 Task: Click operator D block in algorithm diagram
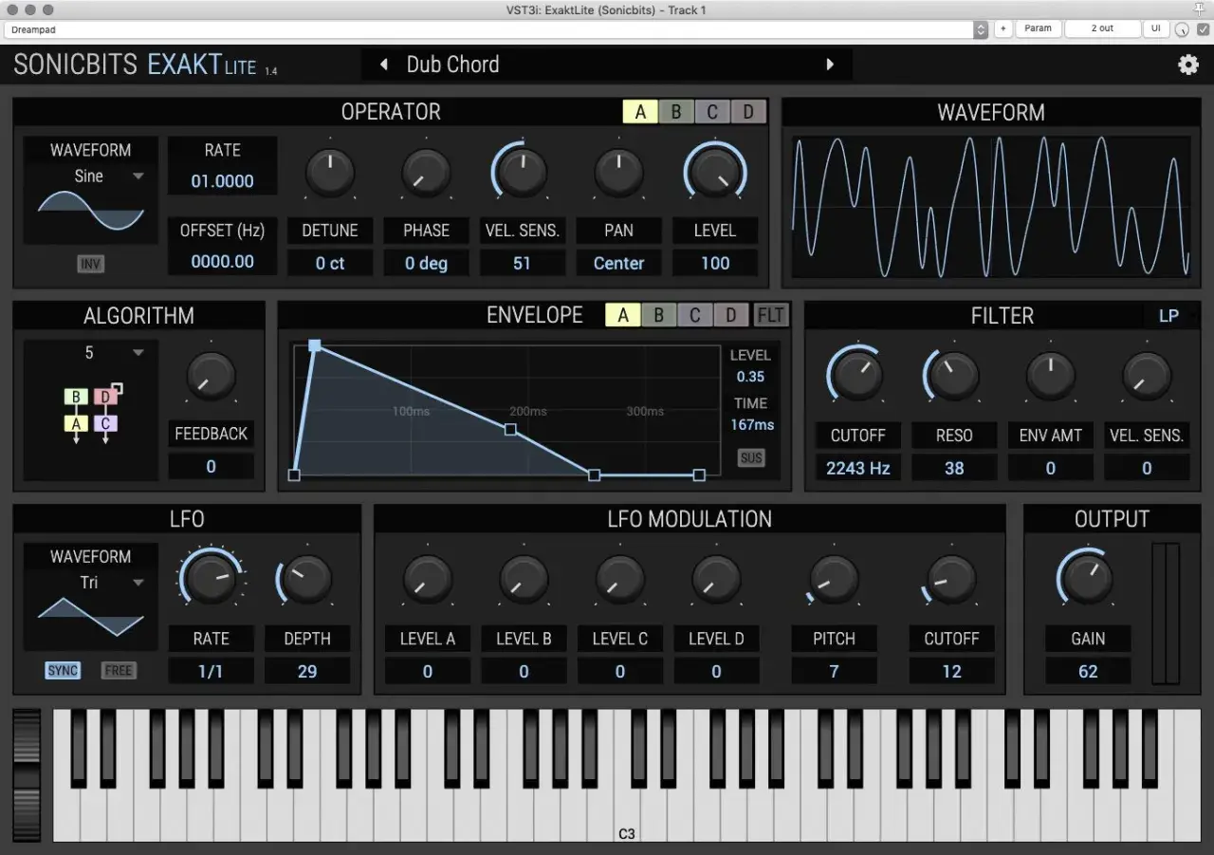[106, 397]
